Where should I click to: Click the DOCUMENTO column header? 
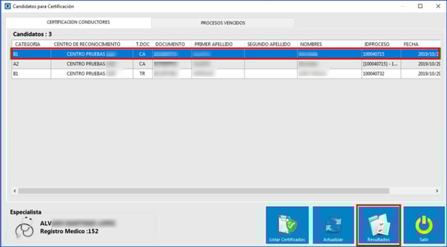click(172, 44)
